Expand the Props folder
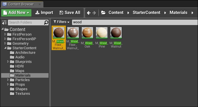This screenshot has height=107, width=198. click(8, 84)
